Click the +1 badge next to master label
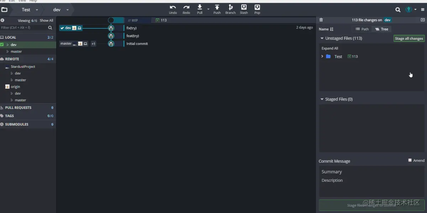Image resolution: width=427 pixels, height=213 pixels. click(93, 44)
